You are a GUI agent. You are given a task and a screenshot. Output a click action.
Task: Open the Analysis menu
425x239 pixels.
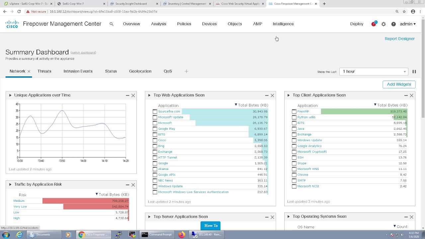tap(159, 24)
